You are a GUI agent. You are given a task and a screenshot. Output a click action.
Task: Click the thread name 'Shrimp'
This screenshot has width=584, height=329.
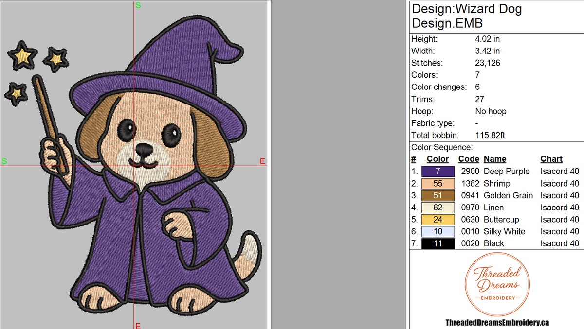(497, 184)
